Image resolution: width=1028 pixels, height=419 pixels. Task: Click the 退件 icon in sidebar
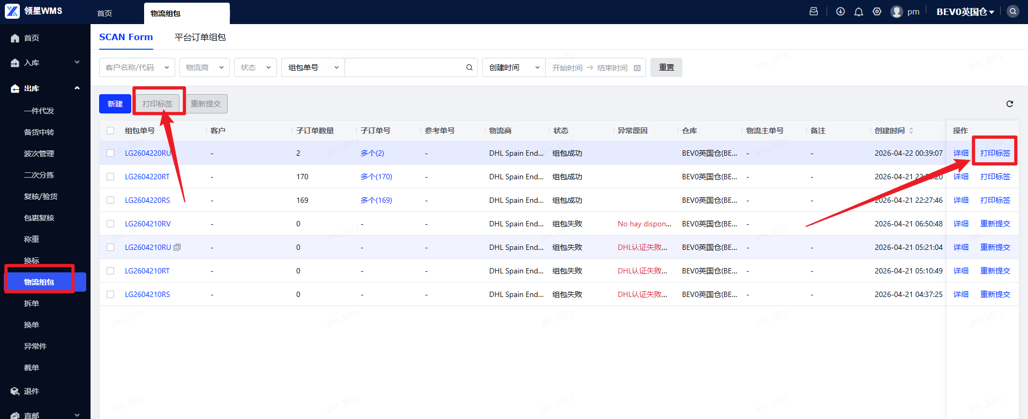(15, 391)
